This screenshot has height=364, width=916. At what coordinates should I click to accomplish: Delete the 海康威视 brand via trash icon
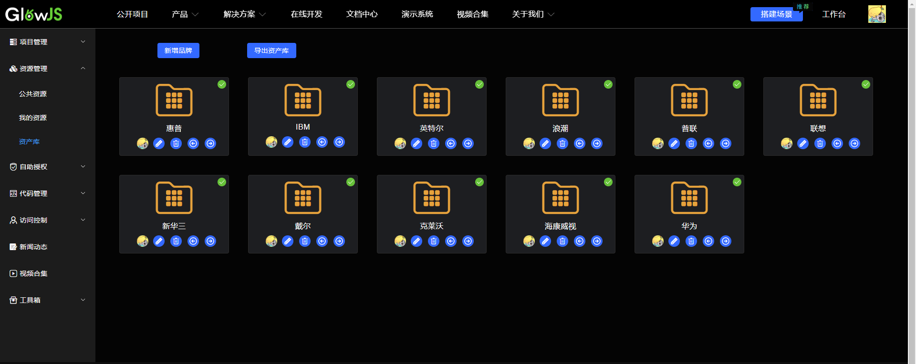[x=562, y=241]
